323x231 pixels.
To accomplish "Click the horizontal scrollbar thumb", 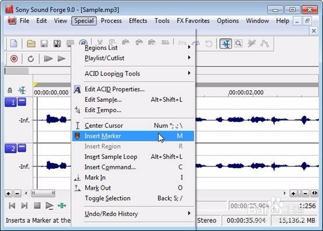I will point(43,193).
